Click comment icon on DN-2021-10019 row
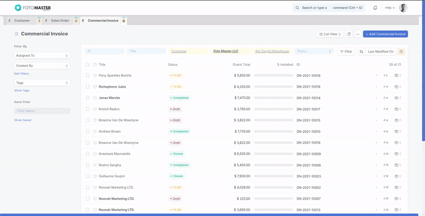This screenshot has width=425, height=216. [396, 75]
